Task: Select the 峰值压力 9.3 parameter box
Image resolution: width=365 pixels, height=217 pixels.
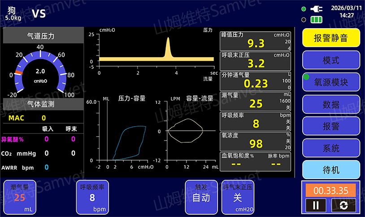Action: click(x=255, y=41)
